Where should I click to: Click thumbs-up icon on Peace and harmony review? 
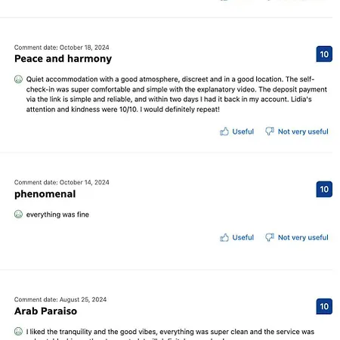pyautogui.click(x=224, y=131)
